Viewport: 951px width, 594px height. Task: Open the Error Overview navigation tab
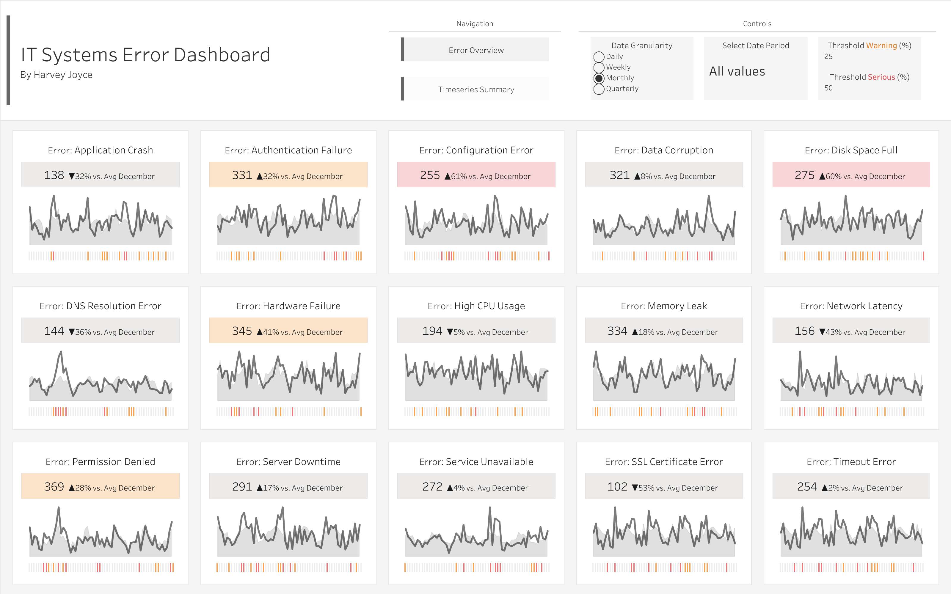click(x=476, y=50)
